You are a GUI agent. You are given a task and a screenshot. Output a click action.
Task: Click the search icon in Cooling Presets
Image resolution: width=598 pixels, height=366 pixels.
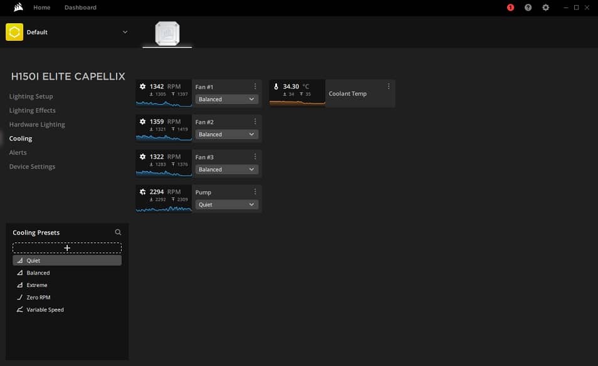(118, 233)
